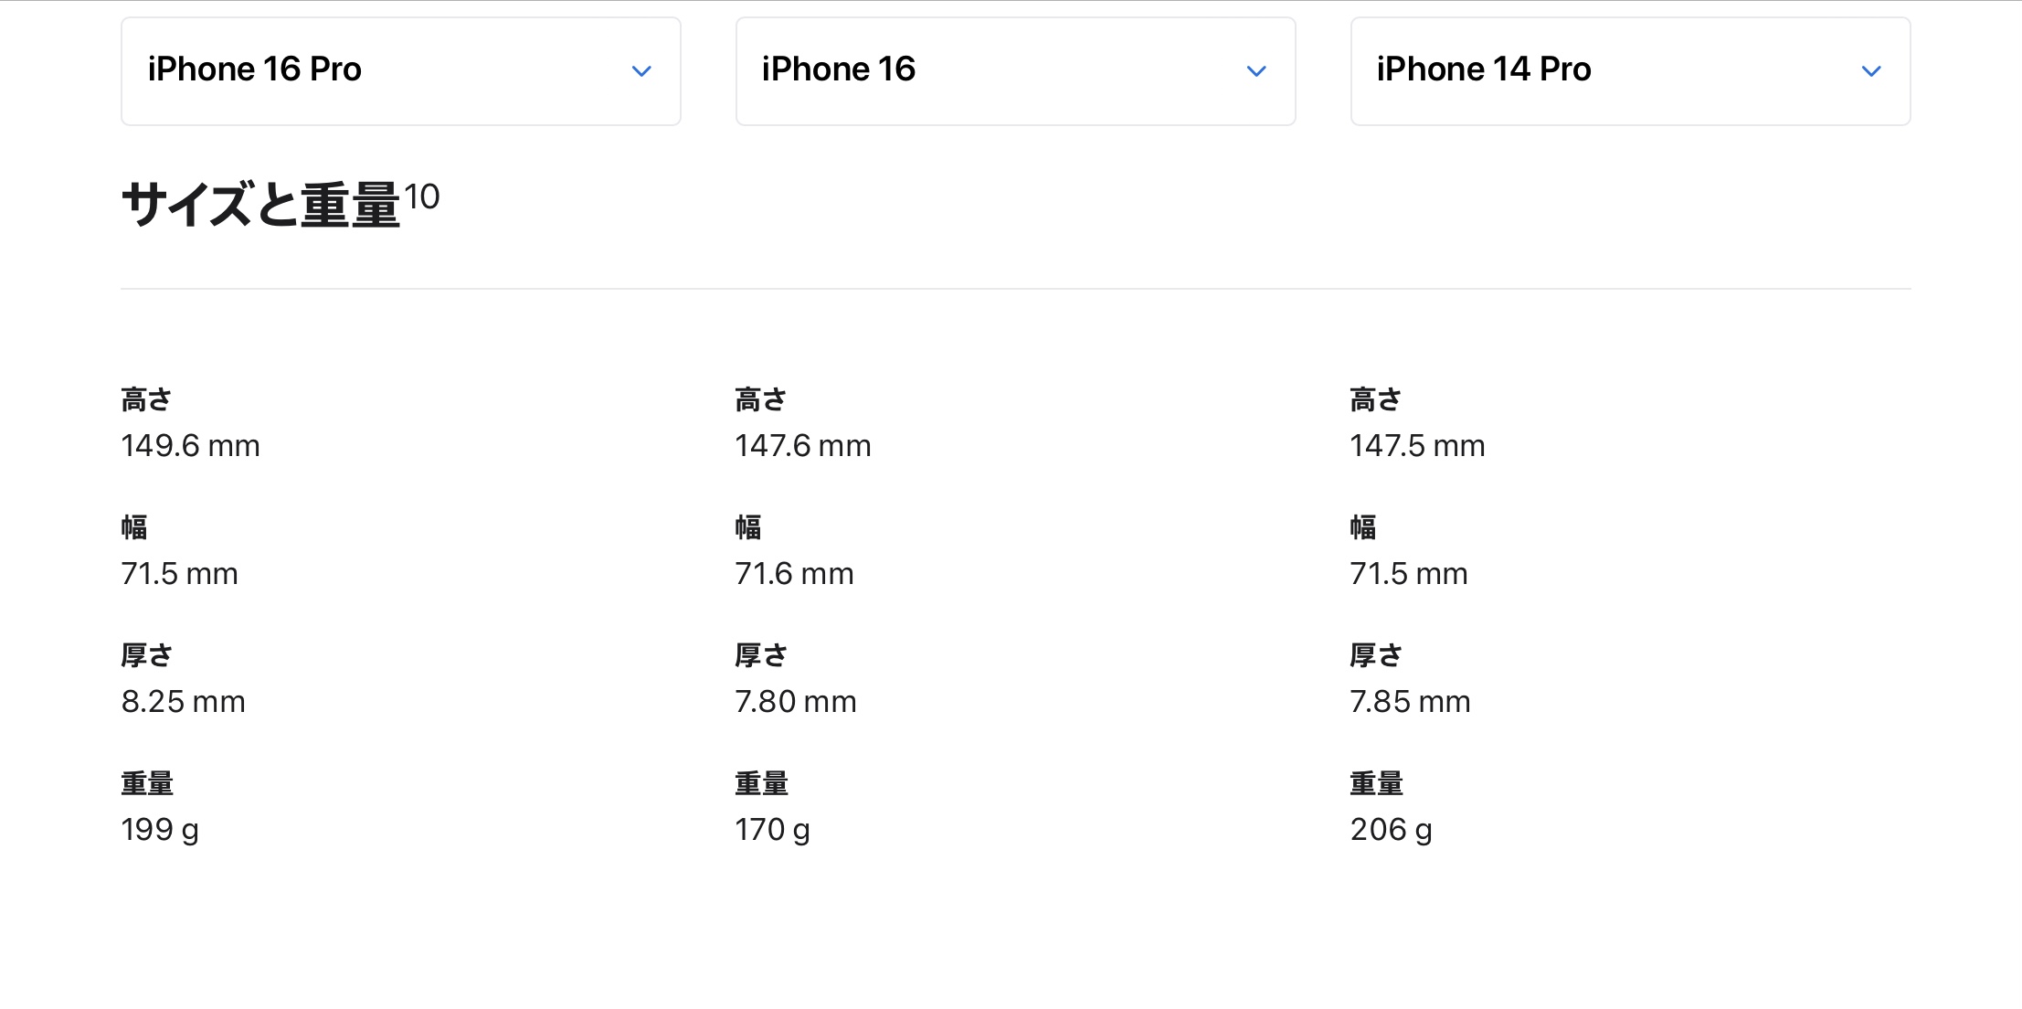Click the 147.5 mm height value
Viewport: 2022px width, 1009px height.
[x=1417, y=446]
